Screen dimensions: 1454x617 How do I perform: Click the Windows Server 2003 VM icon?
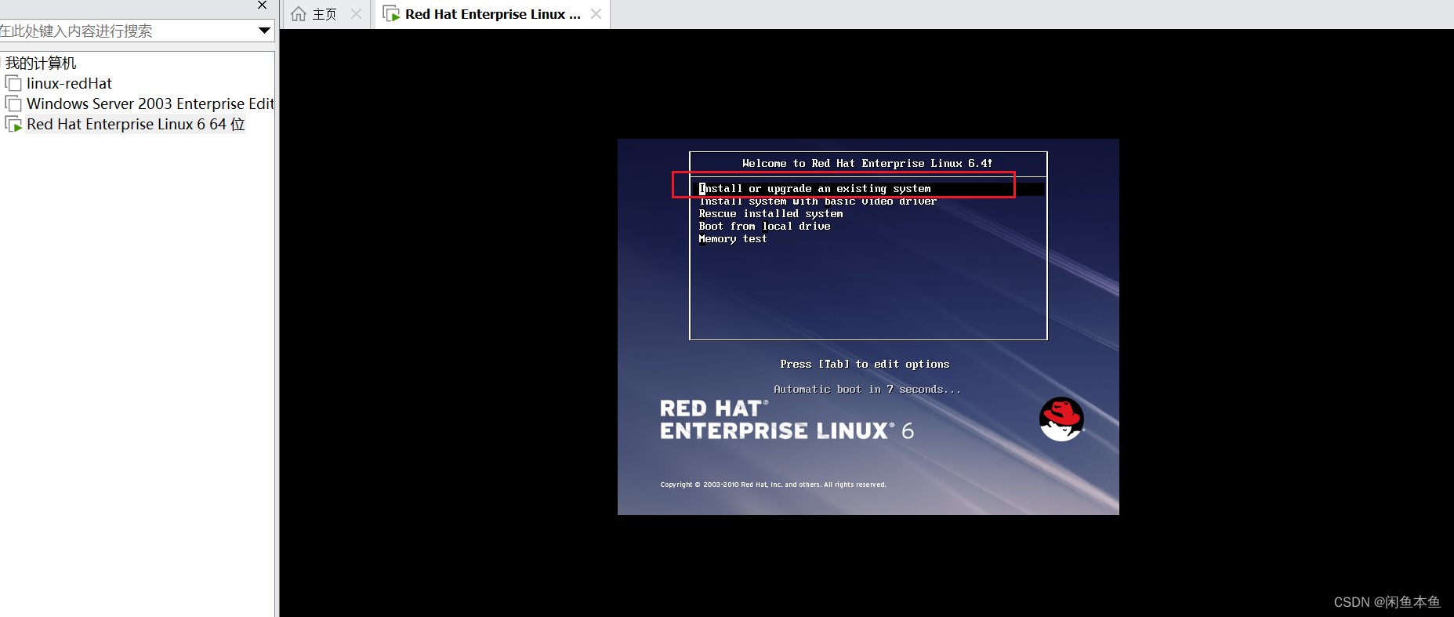13,103
